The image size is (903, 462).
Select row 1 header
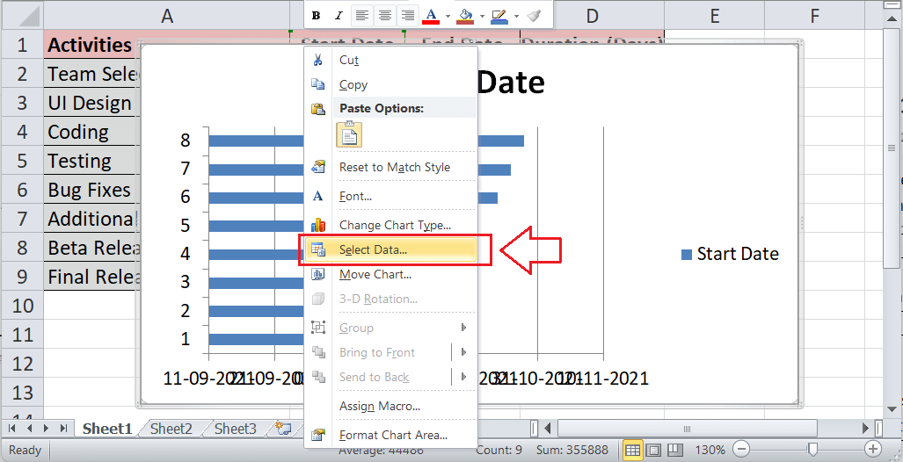[22, 45]
